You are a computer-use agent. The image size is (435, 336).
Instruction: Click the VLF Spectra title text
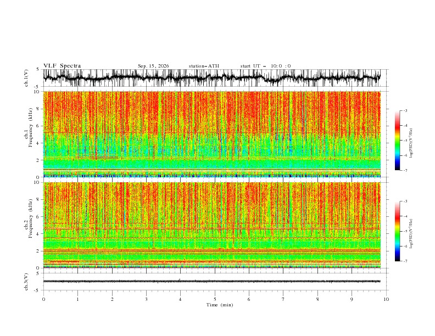[62, 66]
